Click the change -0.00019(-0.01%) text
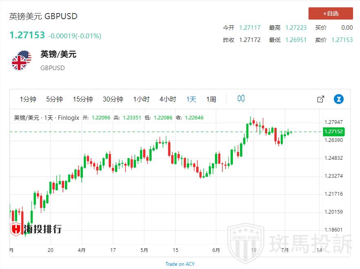 pos(75,36)
